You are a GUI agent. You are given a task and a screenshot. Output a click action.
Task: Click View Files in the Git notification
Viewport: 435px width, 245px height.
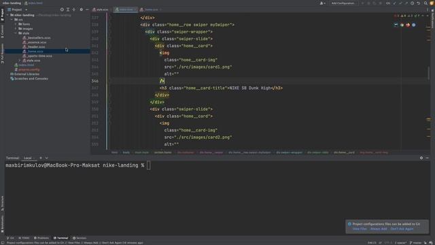click(360, 229)
